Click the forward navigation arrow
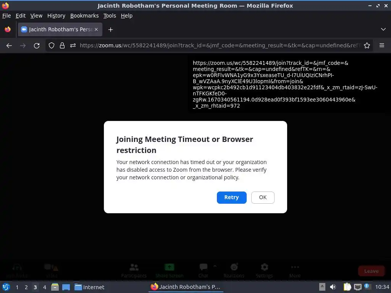The width and height of the screenshot is (391, 293). pos(23,46)
